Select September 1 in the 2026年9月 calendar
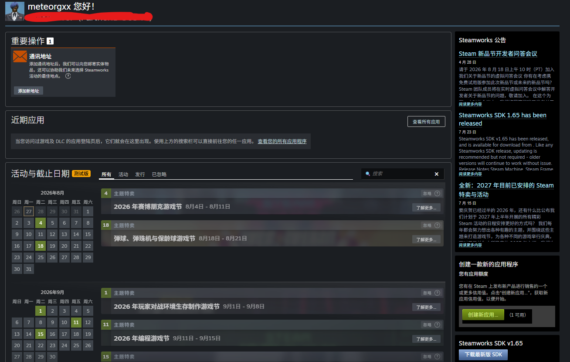Viewport: 570px width, 362px height. click(x=41, y=311)
